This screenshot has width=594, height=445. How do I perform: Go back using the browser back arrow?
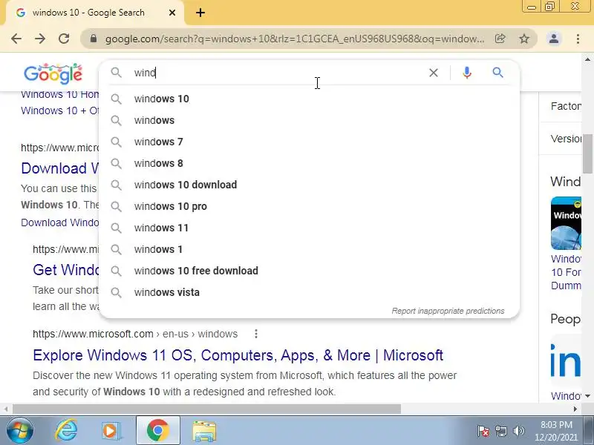click(x=16, y=39)
